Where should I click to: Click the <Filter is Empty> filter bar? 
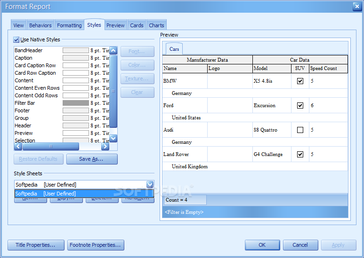click(x=255, y=212)
